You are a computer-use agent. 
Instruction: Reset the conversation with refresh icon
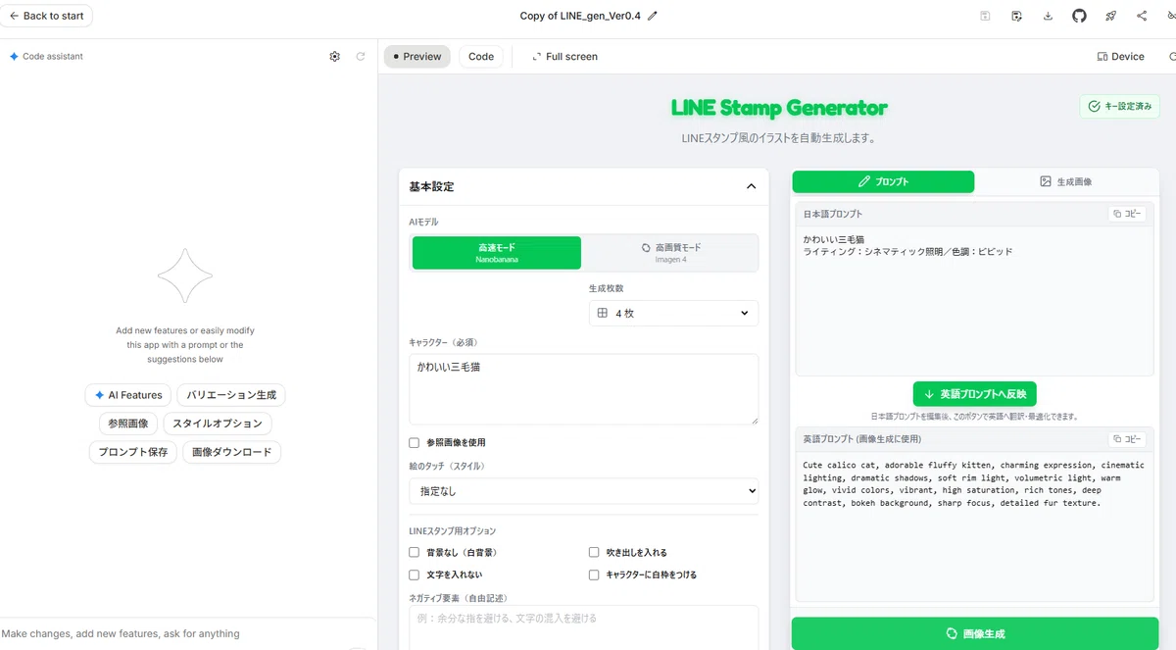pos(361,57)
